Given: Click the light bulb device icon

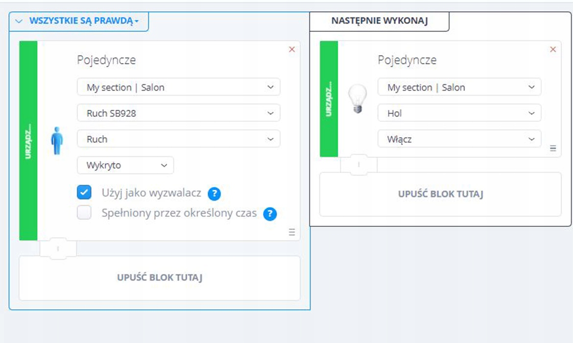Looking at the screenshot, I should point(357,99).
